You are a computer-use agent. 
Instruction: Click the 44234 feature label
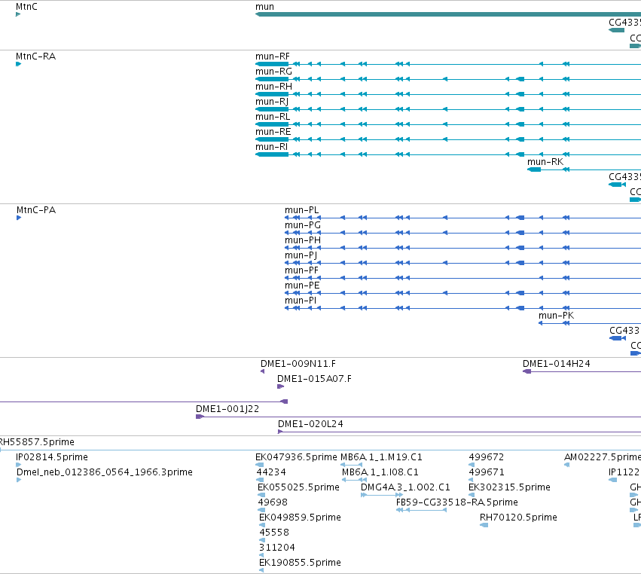pyautogui.click(x=270, y=472)
